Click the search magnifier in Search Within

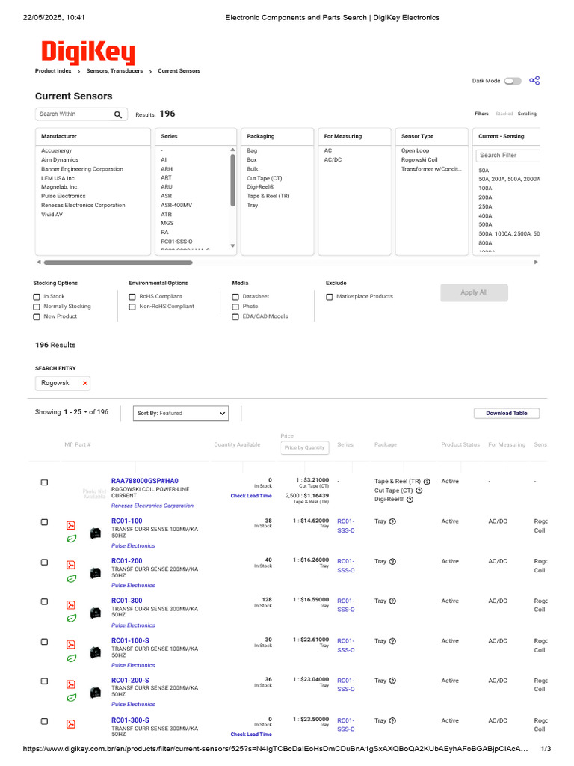[x=117, y=114]
